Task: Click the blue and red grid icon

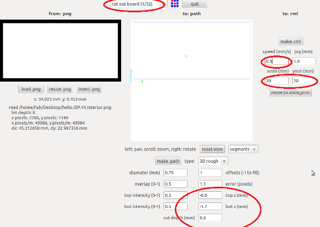Action: (175, 3)
